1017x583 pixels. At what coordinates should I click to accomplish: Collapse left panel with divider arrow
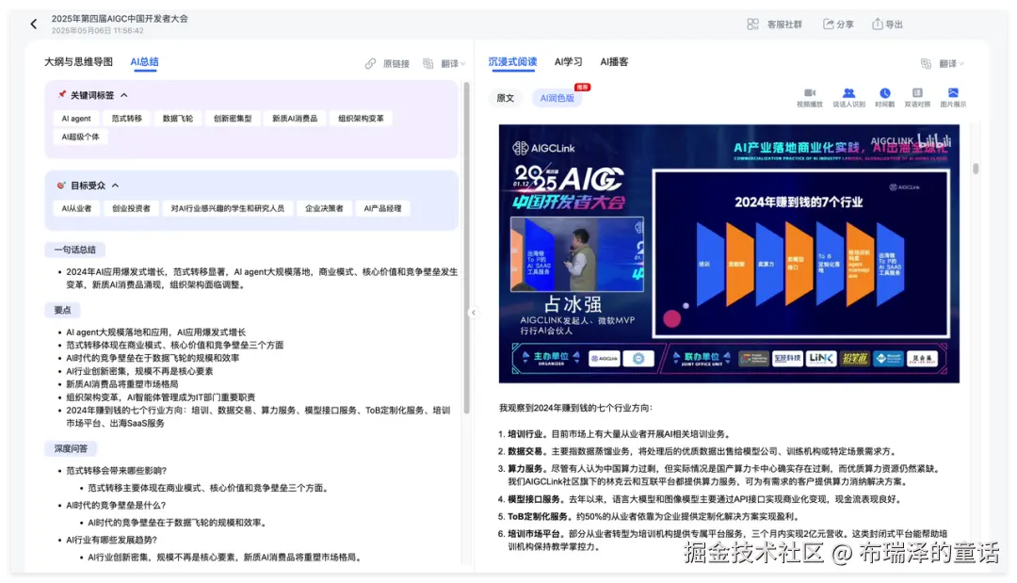(474, 313)
